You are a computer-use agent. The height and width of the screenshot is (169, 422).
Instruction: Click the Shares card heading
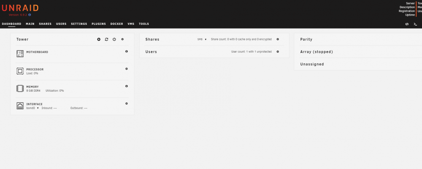tap(152, 40)
